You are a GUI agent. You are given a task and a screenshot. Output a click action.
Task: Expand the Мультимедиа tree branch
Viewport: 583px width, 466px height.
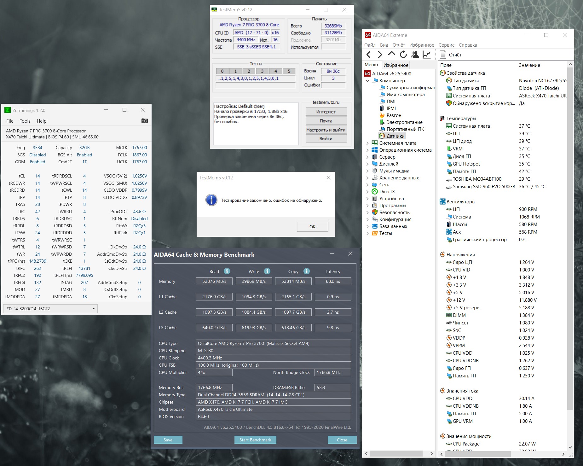tap(367, 171)
